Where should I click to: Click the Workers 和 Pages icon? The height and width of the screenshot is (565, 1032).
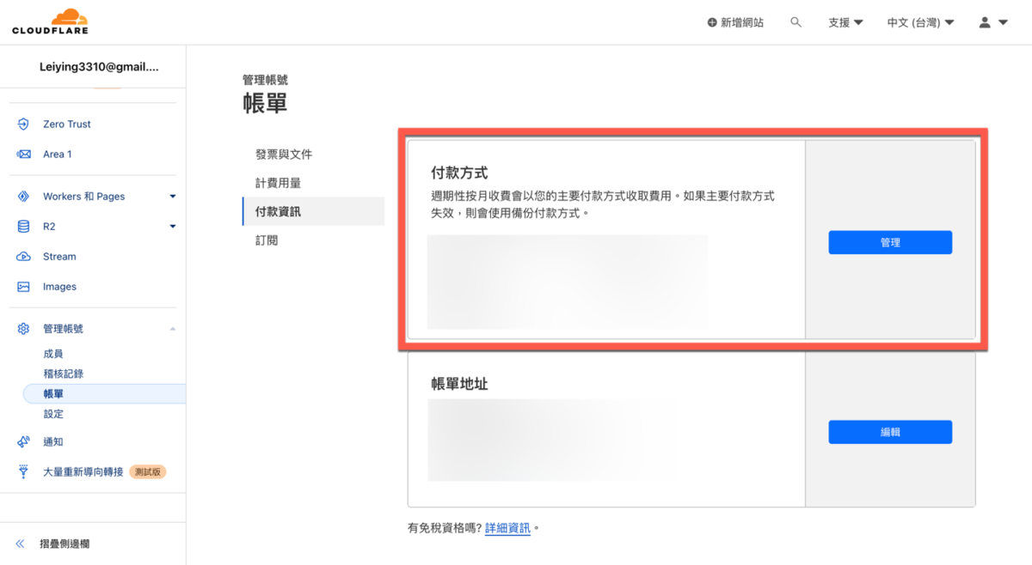click(x=23, y=197)
